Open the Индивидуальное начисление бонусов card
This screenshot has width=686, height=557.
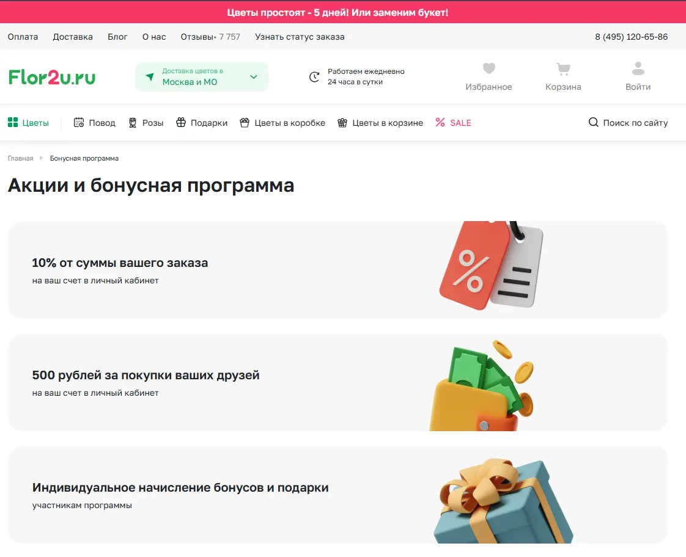(337, 495)
